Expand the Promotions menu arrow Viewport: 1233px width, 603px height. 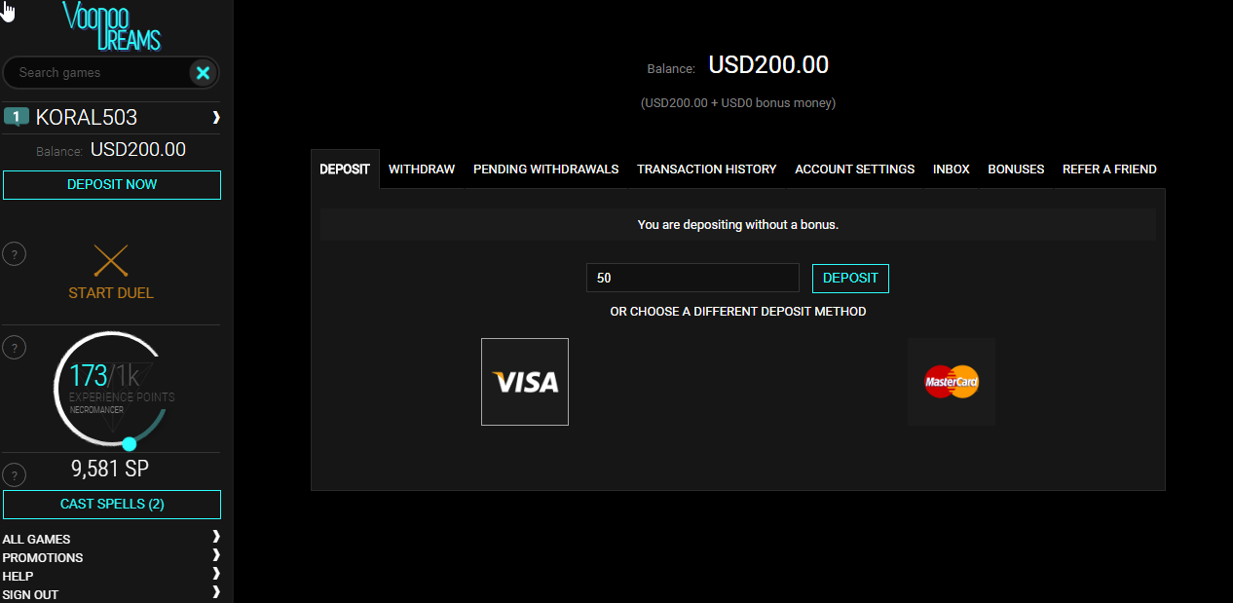coord(216,555)
